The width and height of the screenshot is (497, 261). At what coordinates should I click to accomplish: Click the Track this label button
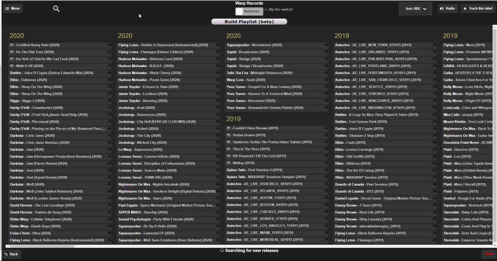[x=478, y=8]
